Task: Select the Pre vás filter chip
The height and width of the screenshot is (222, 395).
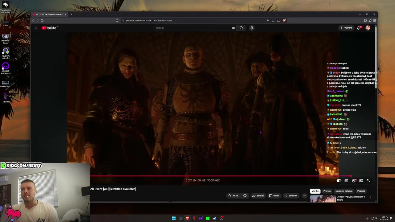Action: coord(327,191)
